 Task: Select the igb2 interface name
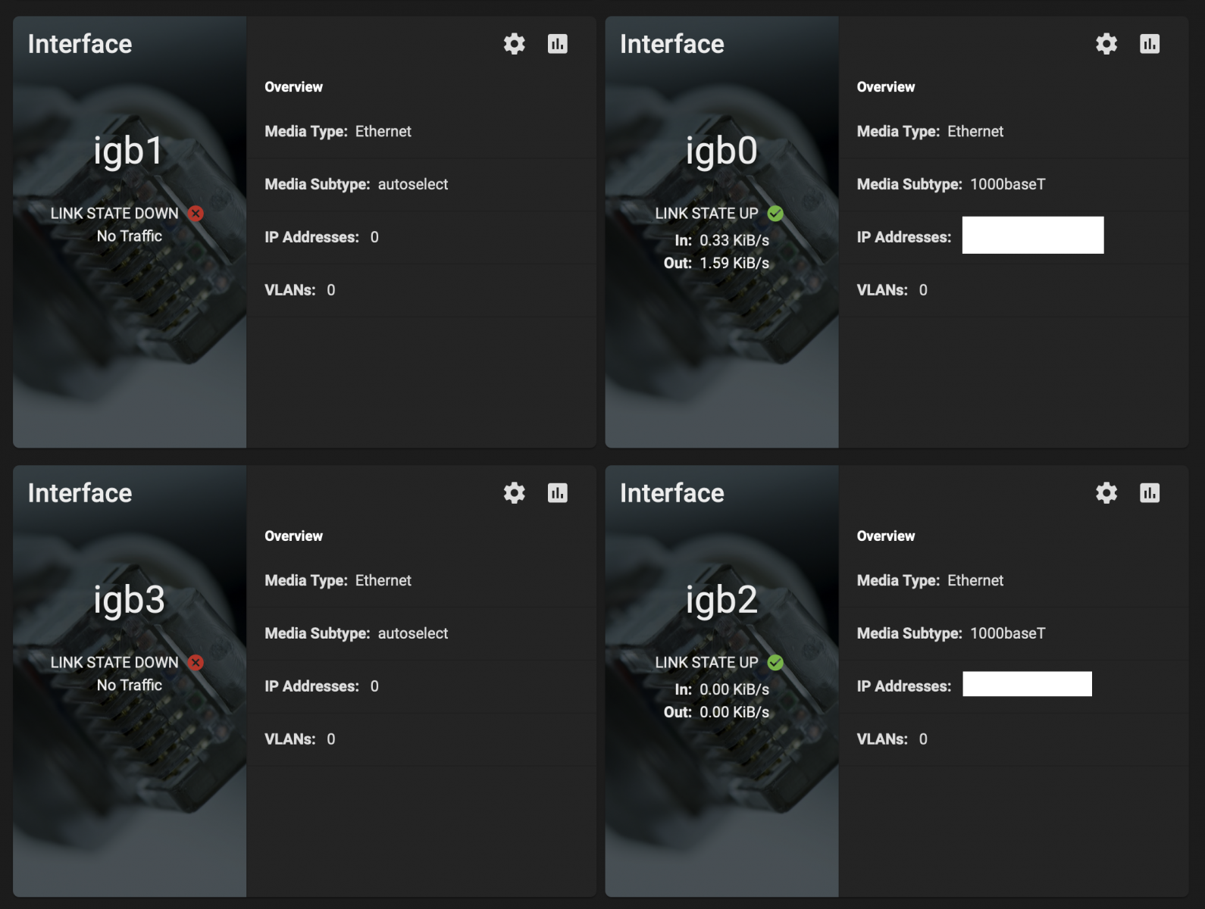pos(721,600)
